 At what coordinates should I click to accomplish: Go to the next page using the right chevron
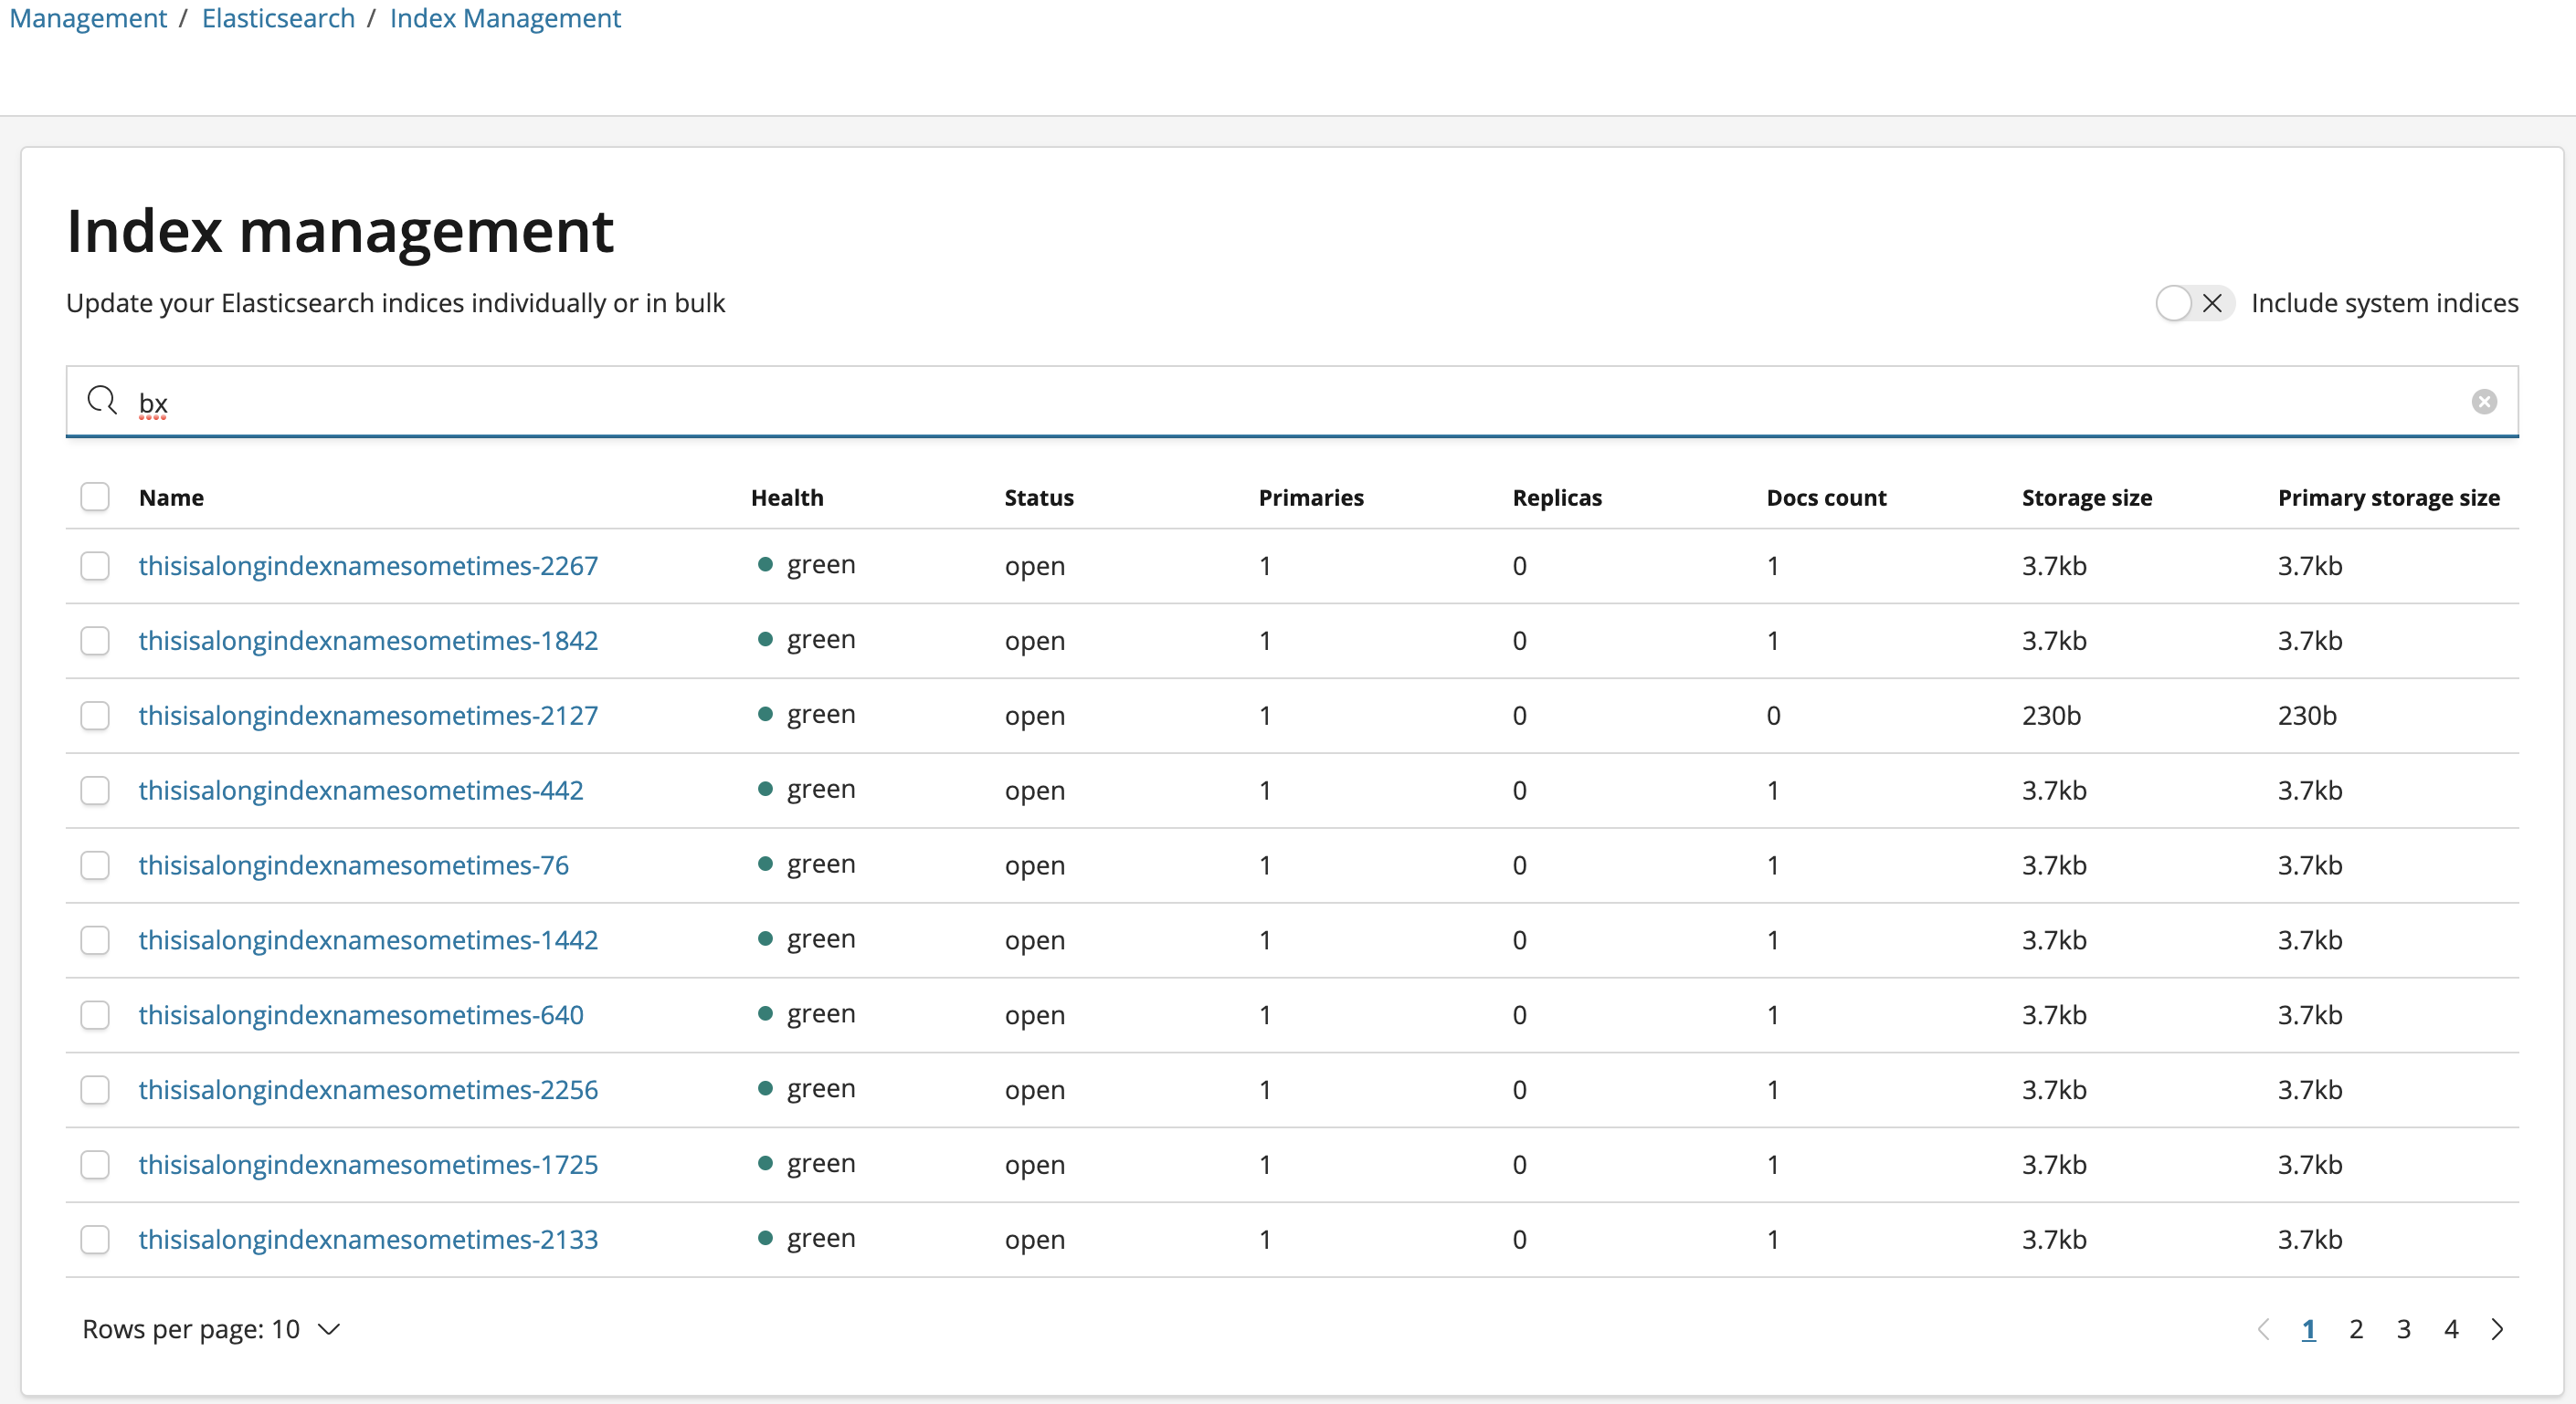click(2497, 1329)
